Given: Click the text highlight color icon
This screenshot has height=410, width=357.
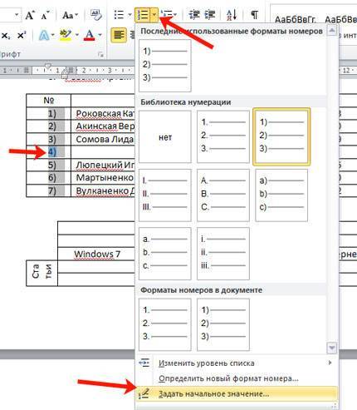Looking at the screenshot, I should click(x=66, y=35).
